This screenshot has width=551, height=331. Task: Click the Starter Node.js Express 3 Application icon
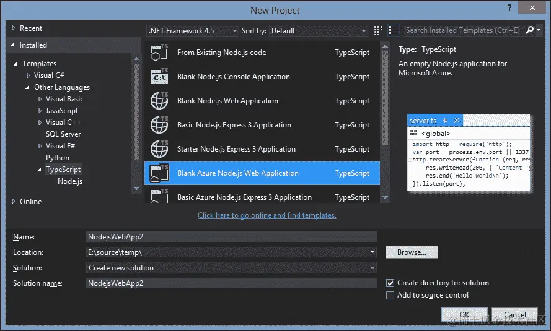159,149
